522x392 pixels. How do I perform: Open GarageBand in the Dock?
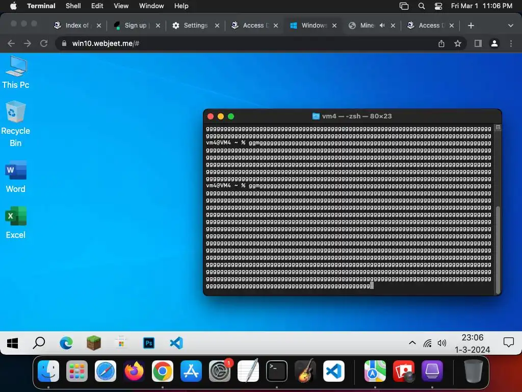305,371
